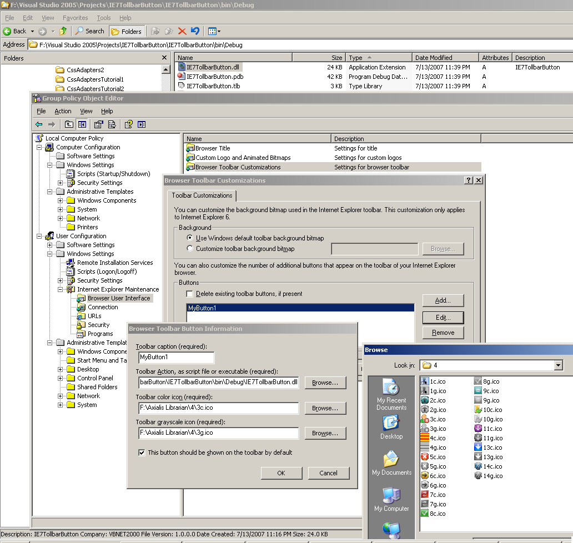
Task: Open the Favorites menu in Explorer
Action: [x=75, y=18]
